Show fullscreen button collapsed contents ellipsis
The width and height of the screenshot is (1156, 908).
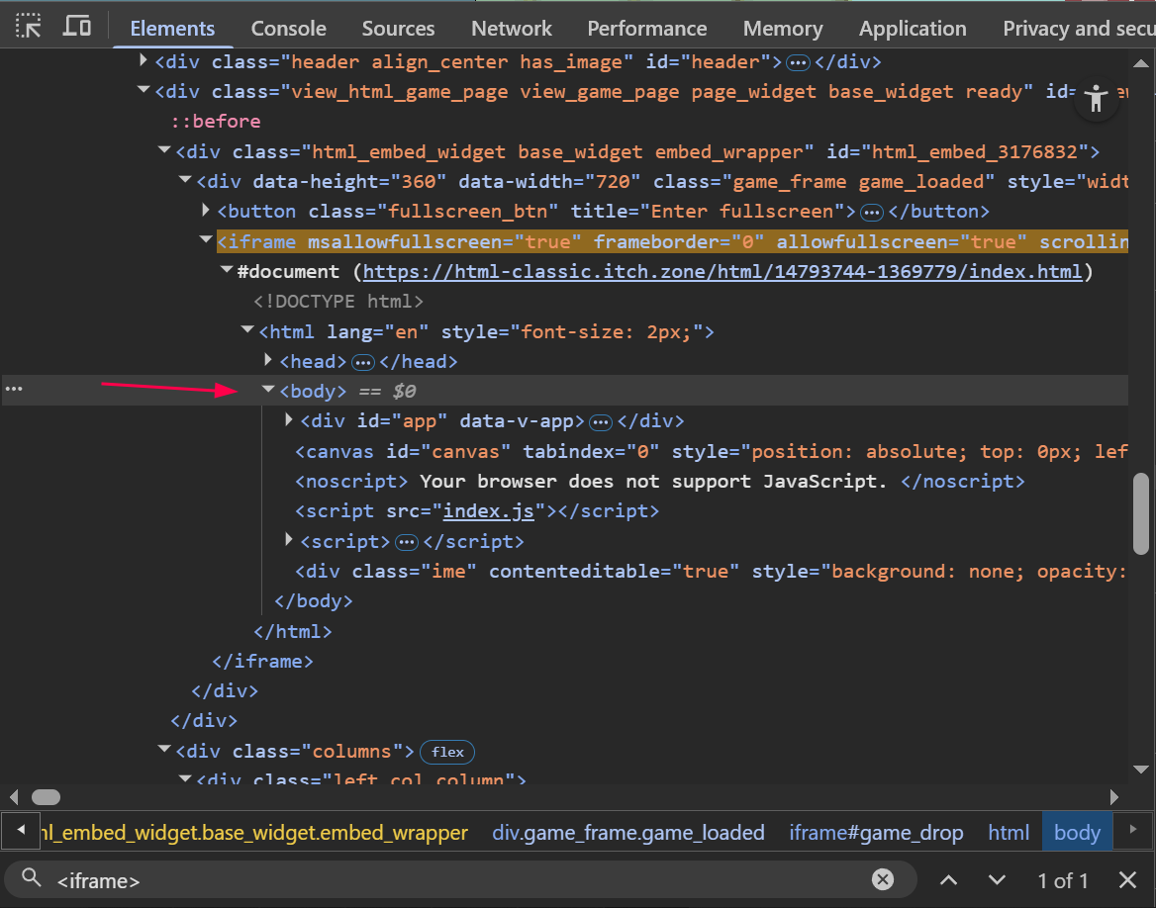(x=871, y=213)
